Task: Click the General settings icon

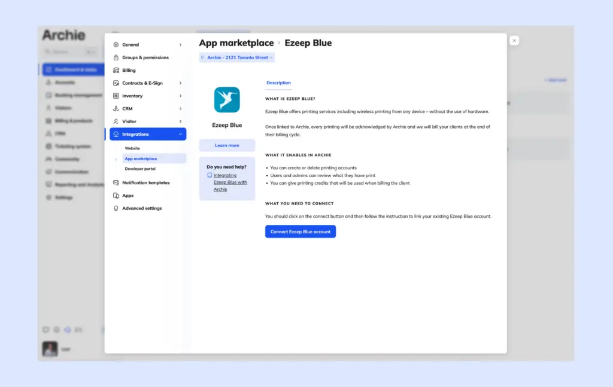Action: pyautogui.click(x=116, y=44)
